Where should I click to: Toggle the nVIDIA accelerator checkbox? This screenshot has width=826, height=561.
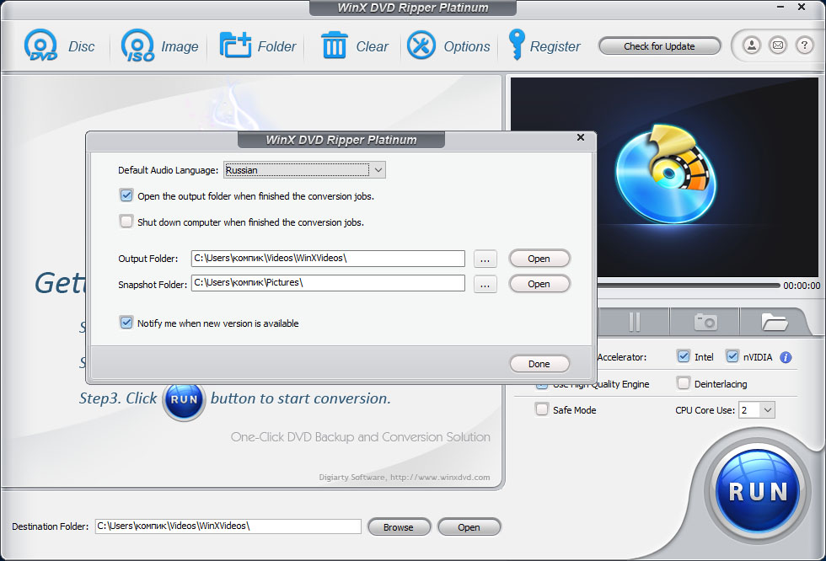pos(732,356)
